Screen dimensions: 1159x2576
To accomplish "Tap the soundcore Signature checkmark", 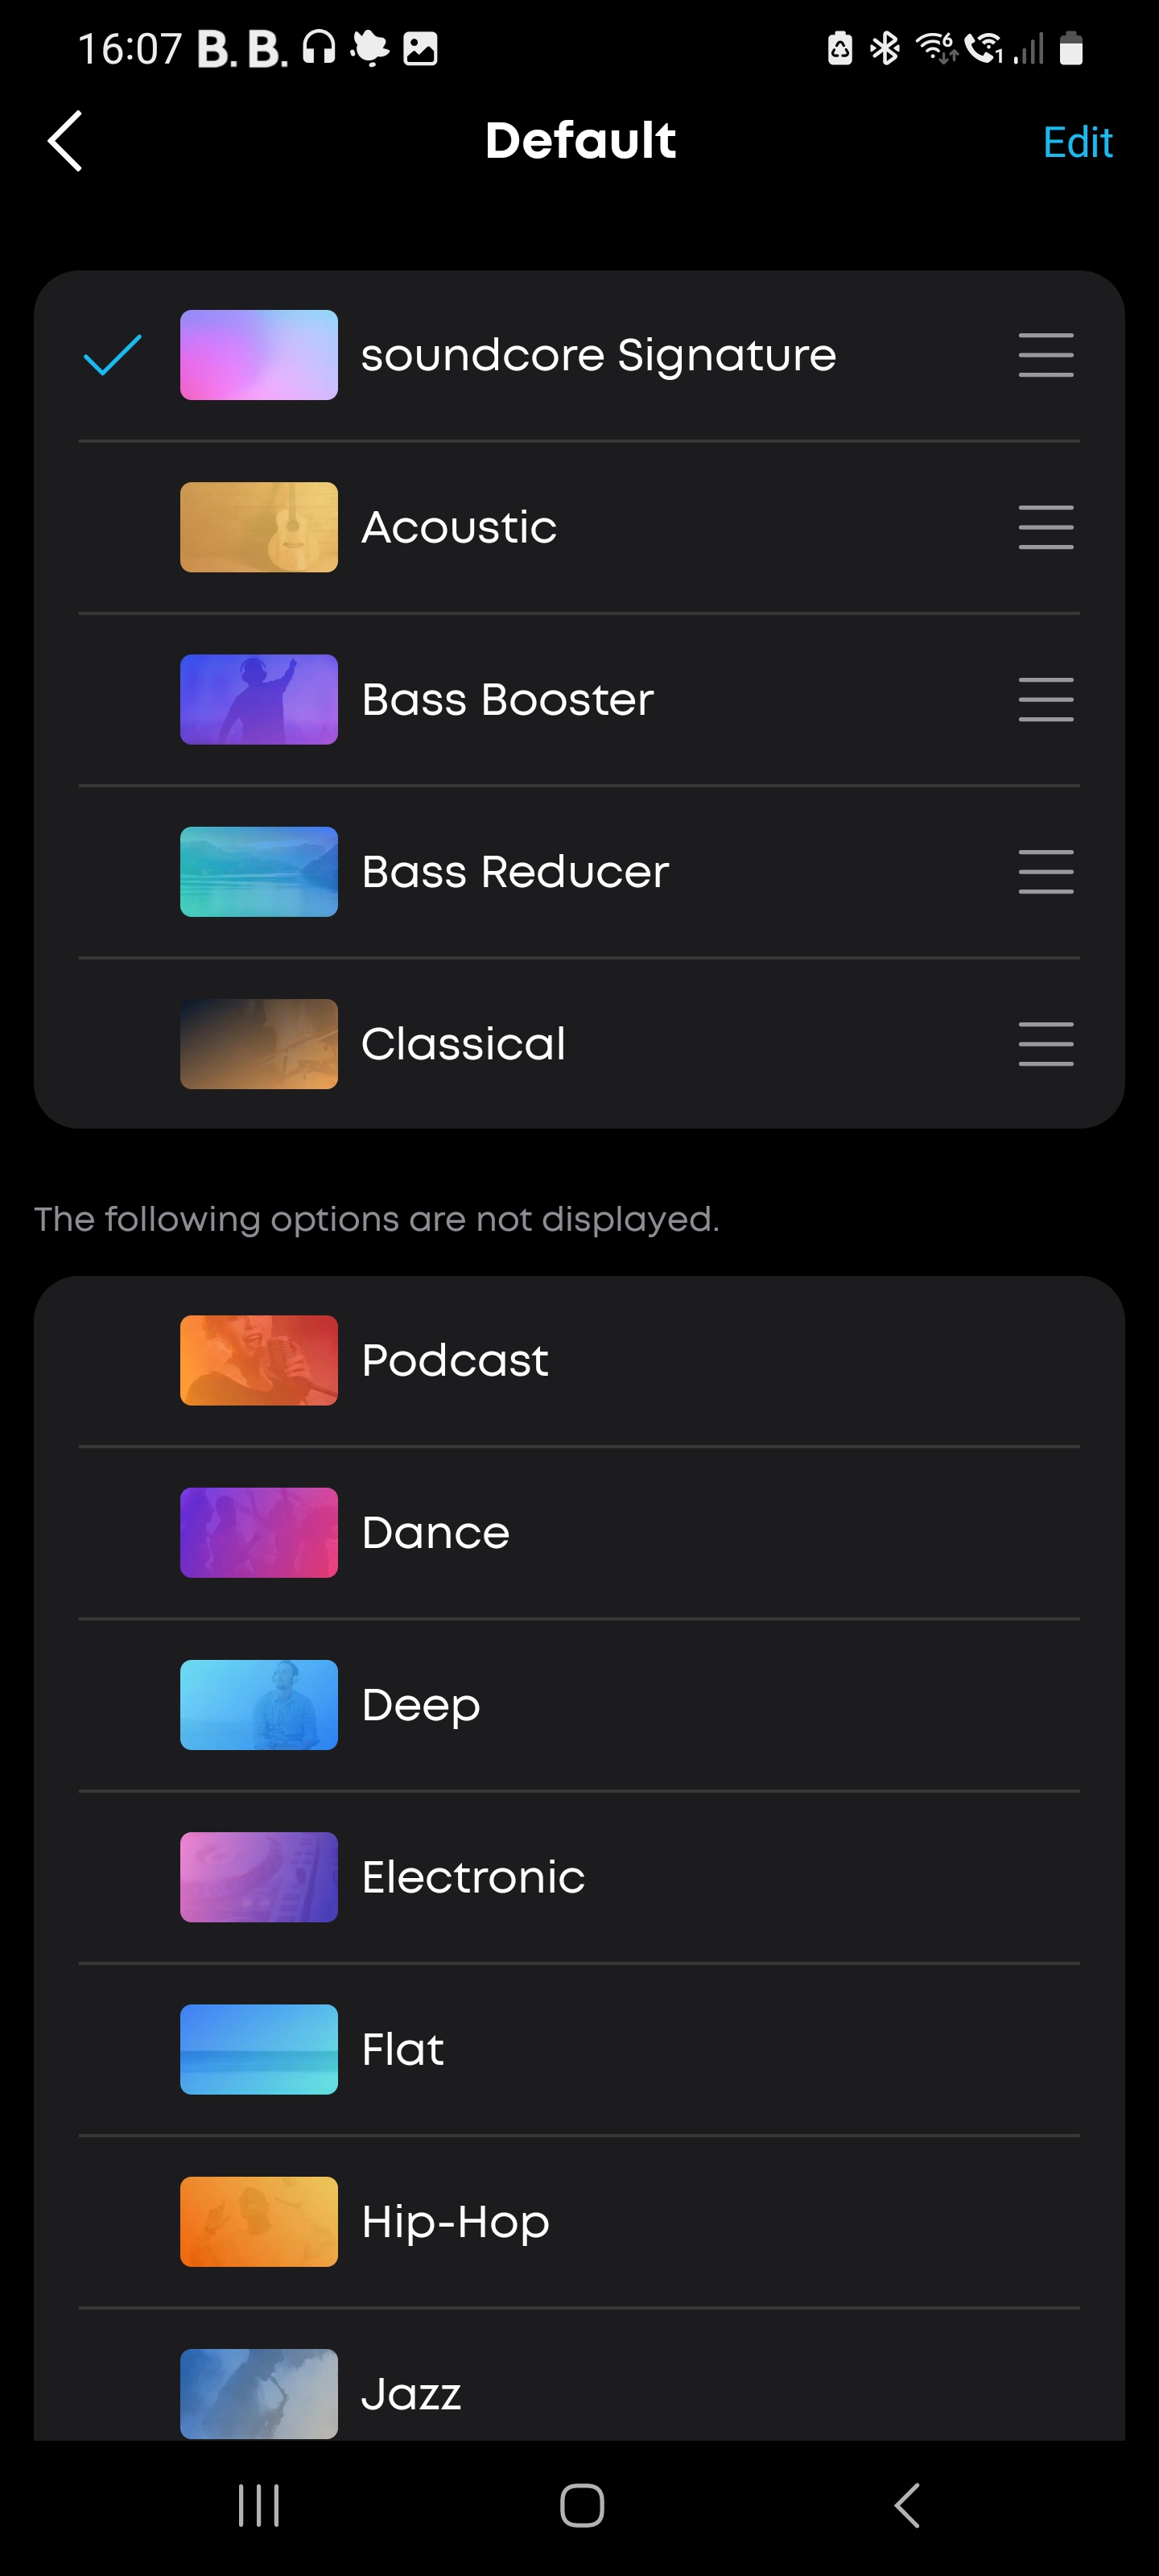I will (112, 355).
